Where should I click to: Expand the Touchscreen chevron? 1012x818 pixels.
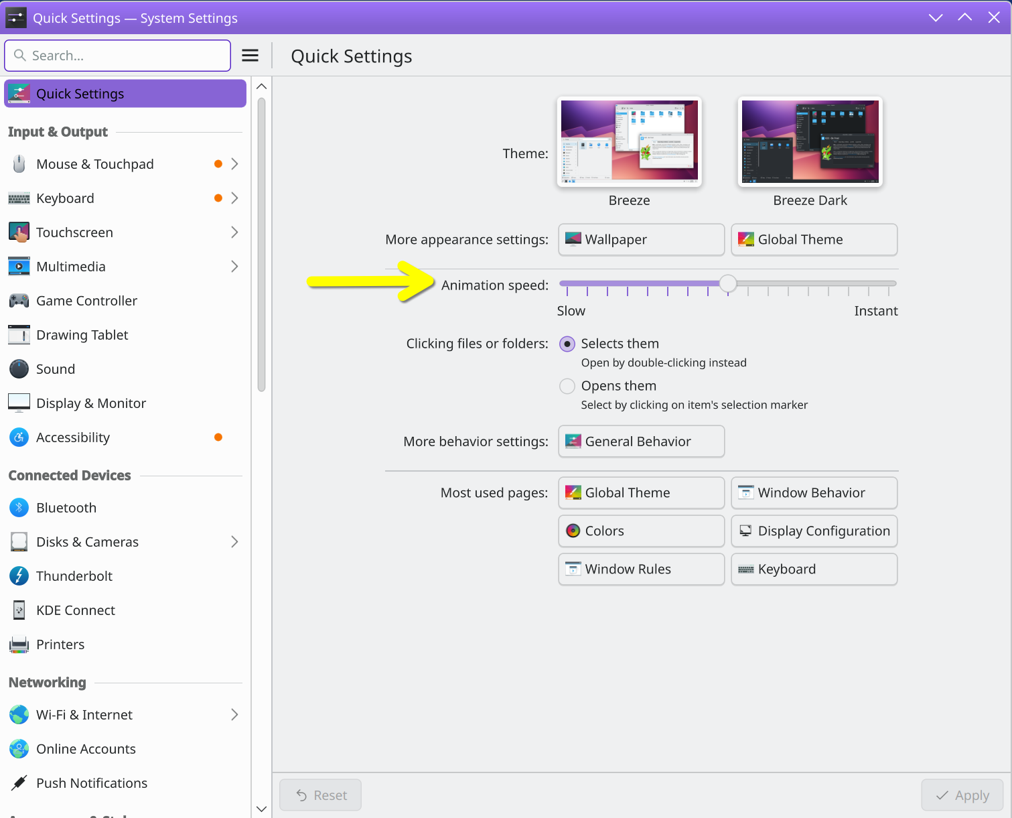pyautogui.click(x=234, y=232)
